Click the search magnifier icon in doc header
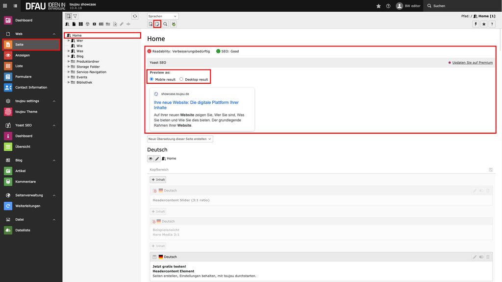This screenshot has height=282, width=502. pos(165,24)
